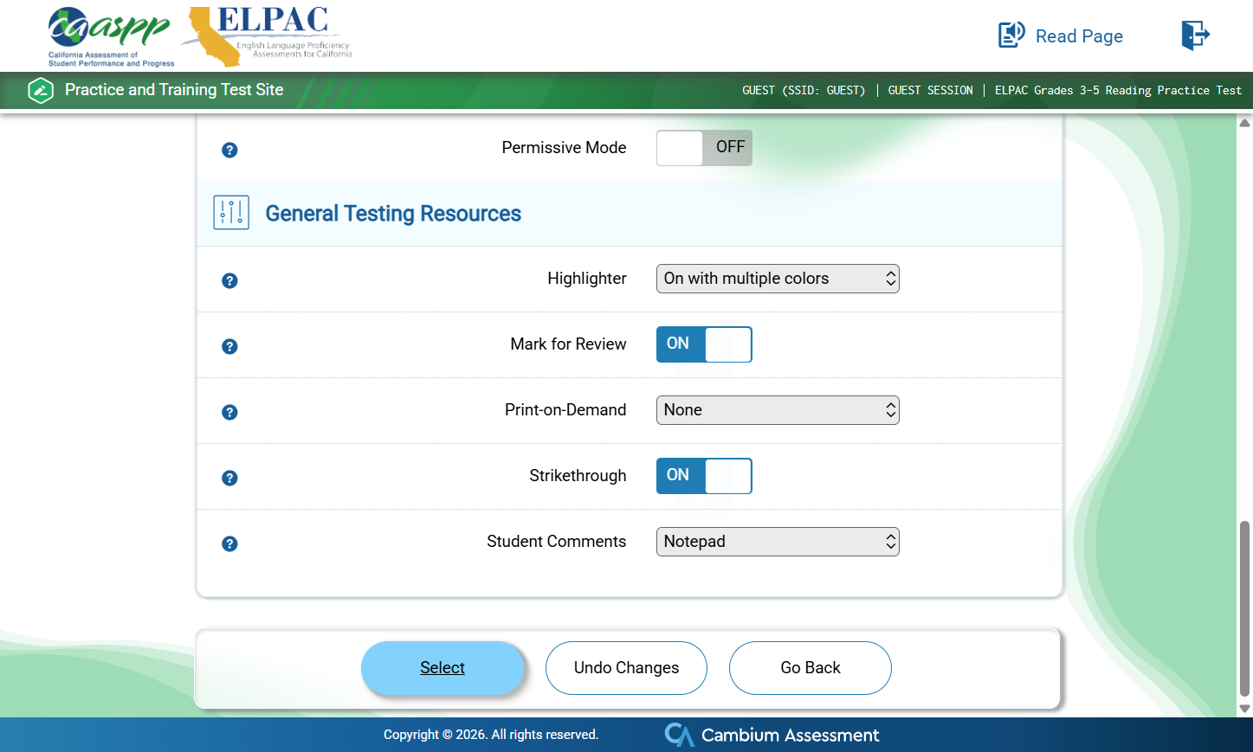Click ELPAC Grades 3-5 Reading Practice Test text
1253x752 pixels.
1118,90
